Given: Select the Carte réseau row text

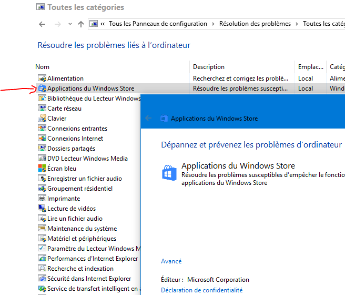Looking at the screenshot, I should (64, 108).
